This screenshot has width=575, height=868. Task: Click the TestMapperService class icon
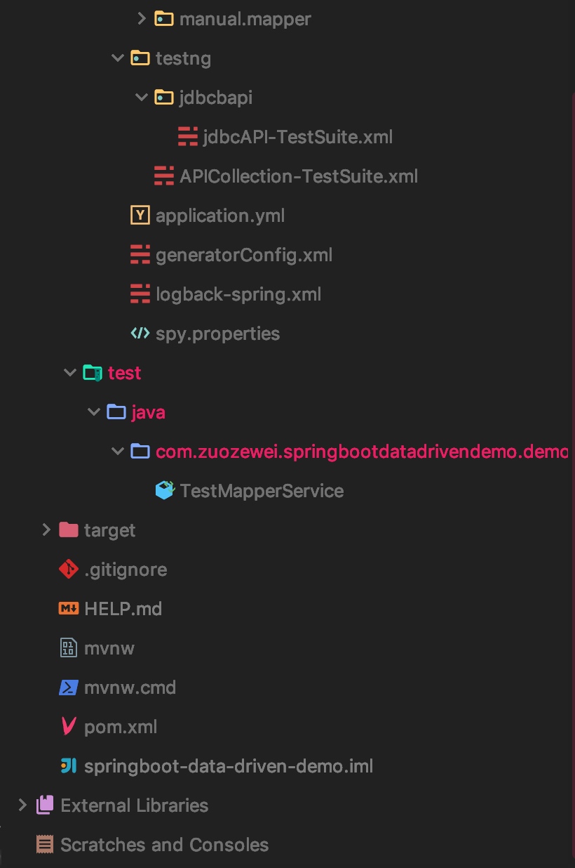[164, 490]
